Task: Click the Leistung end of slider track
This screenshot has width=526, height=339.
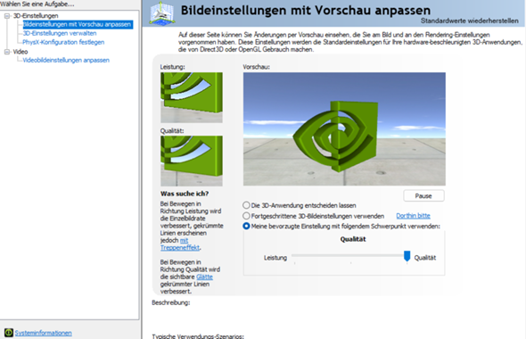Action: [295, 255]
